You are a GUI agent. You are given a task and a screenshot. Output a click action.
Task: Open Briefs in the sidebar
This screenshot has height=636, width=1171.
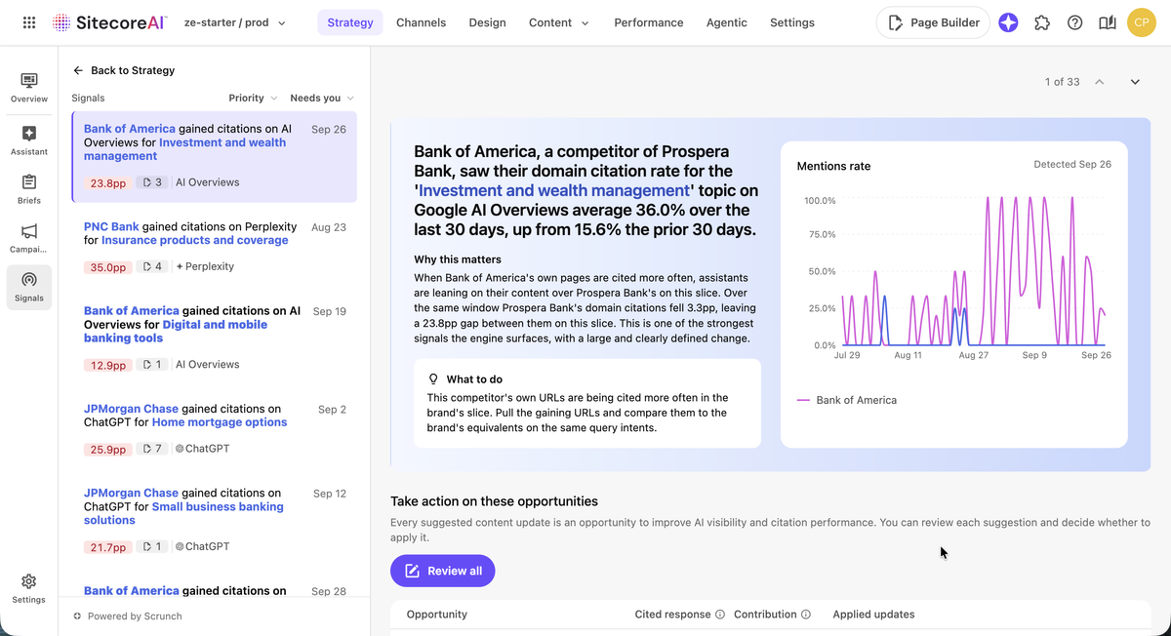tap(29, 189)
